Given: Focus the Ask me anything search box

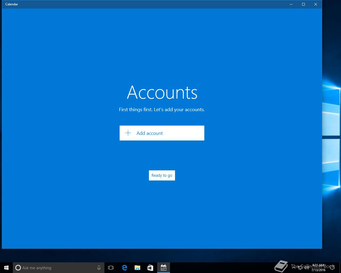Looking at the screenshot, I should pos(58,268).
